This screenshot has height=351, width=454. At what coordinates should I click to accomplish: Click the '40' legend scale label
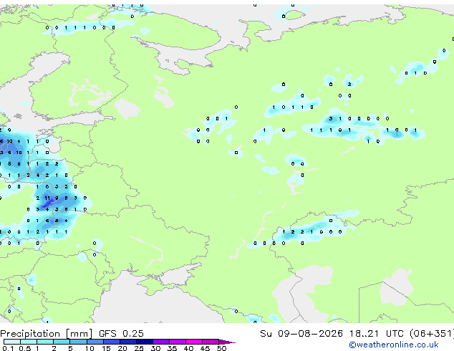tap(189, 348)
